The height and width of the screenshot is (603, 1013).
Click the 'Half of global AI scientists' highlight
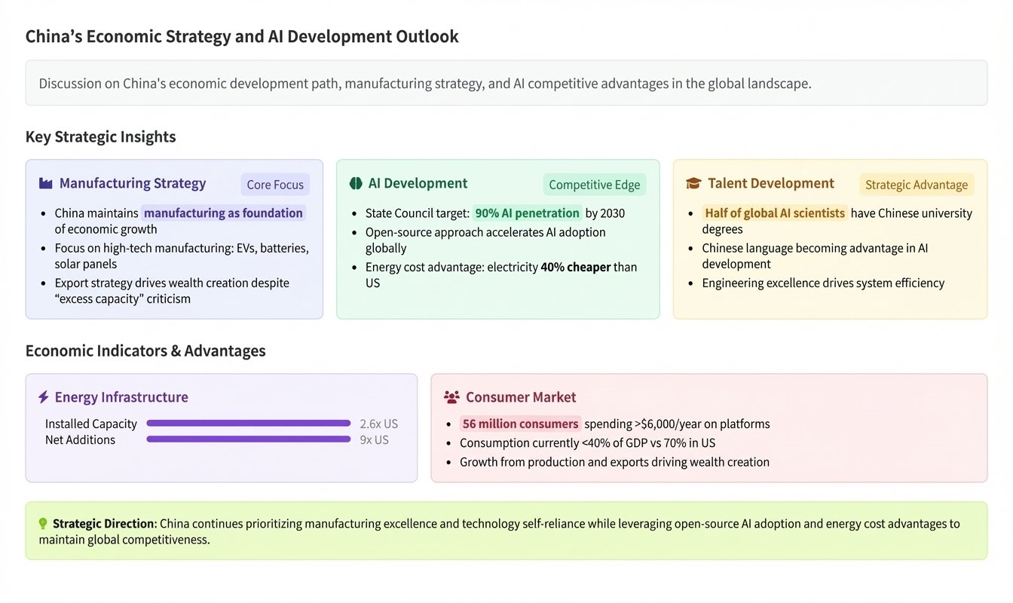point(774,213)
